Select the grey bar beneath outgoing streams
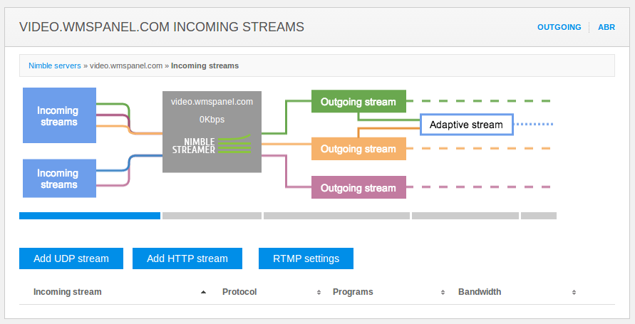The image size is (635, 324). tap(336, 216)
